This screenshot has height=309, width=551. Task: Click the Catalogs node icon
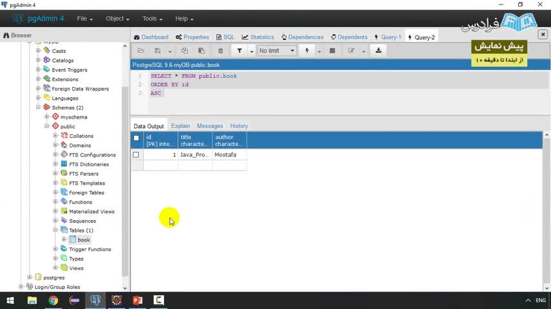click(46, 60)
